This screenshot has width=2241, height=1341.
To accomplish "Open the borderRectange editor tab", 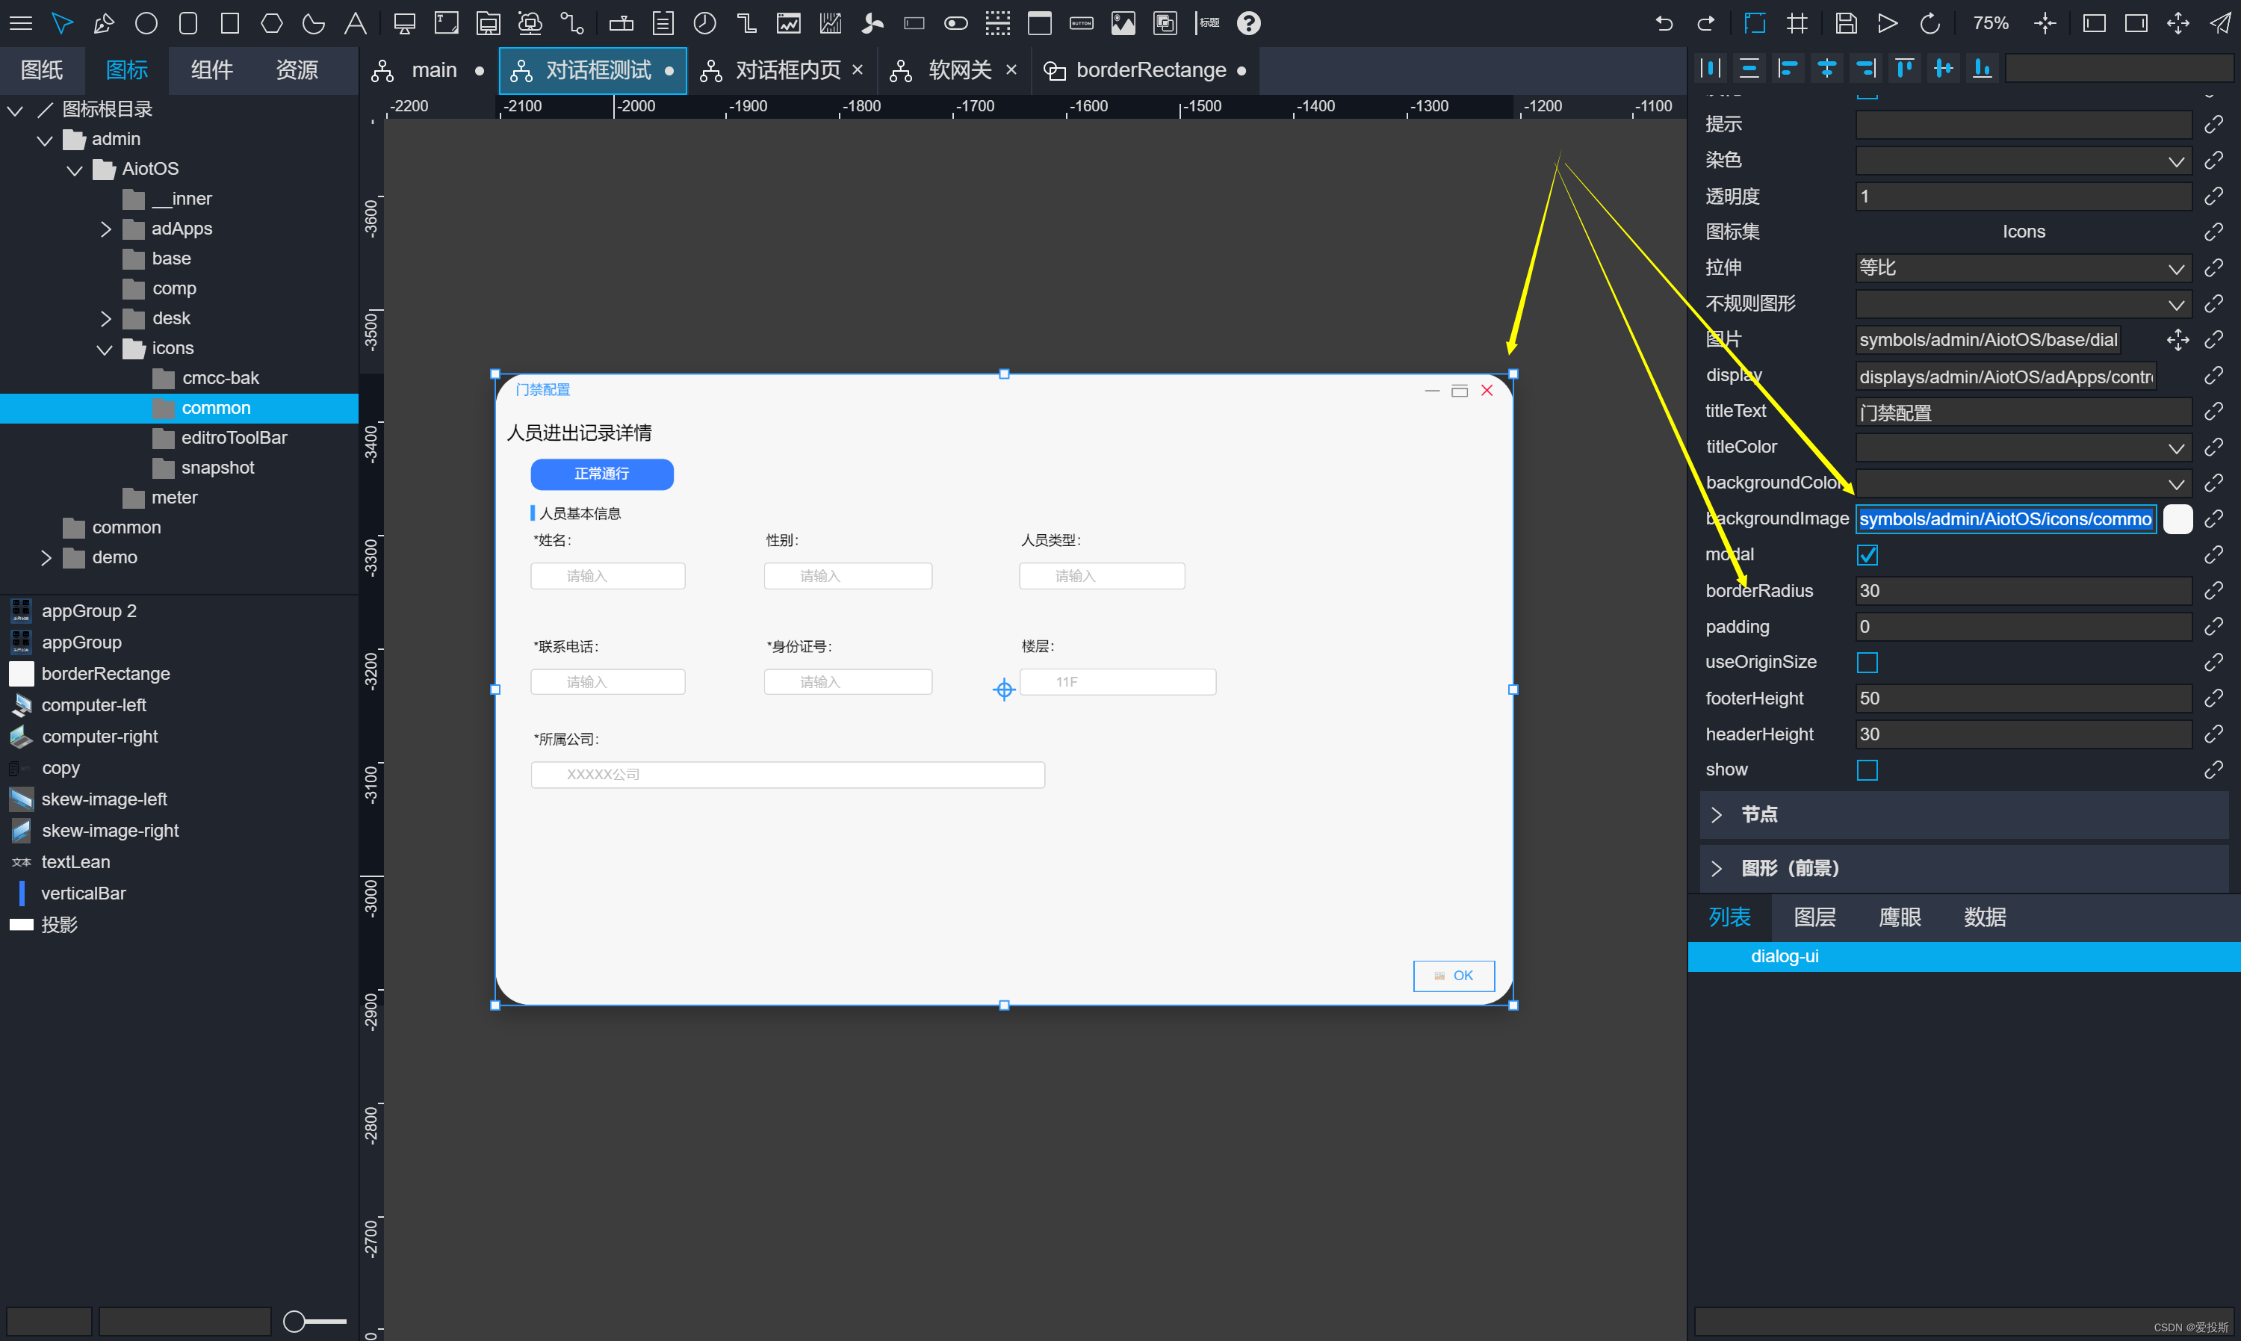I will [1149, 70].
